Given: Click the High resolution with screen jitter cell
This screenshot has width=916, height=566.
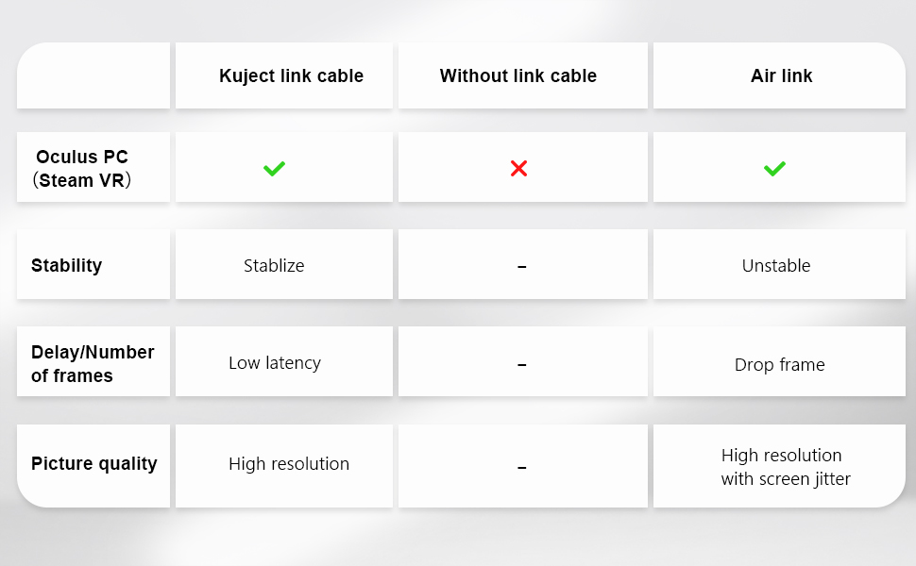Looking at the screenshot, I should click(x=785, y=467).
